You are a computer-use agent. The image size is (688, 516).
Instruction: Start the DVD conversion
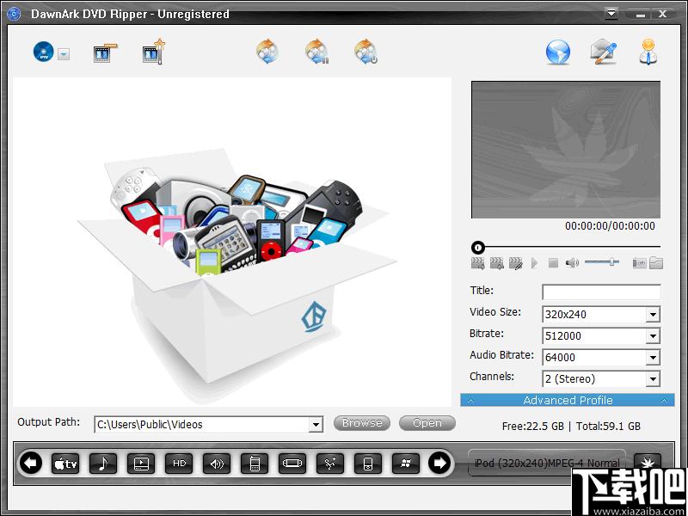pos(268,52)
